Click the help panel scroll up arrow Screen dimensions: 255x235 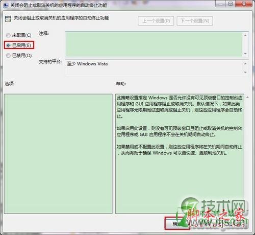247,97
